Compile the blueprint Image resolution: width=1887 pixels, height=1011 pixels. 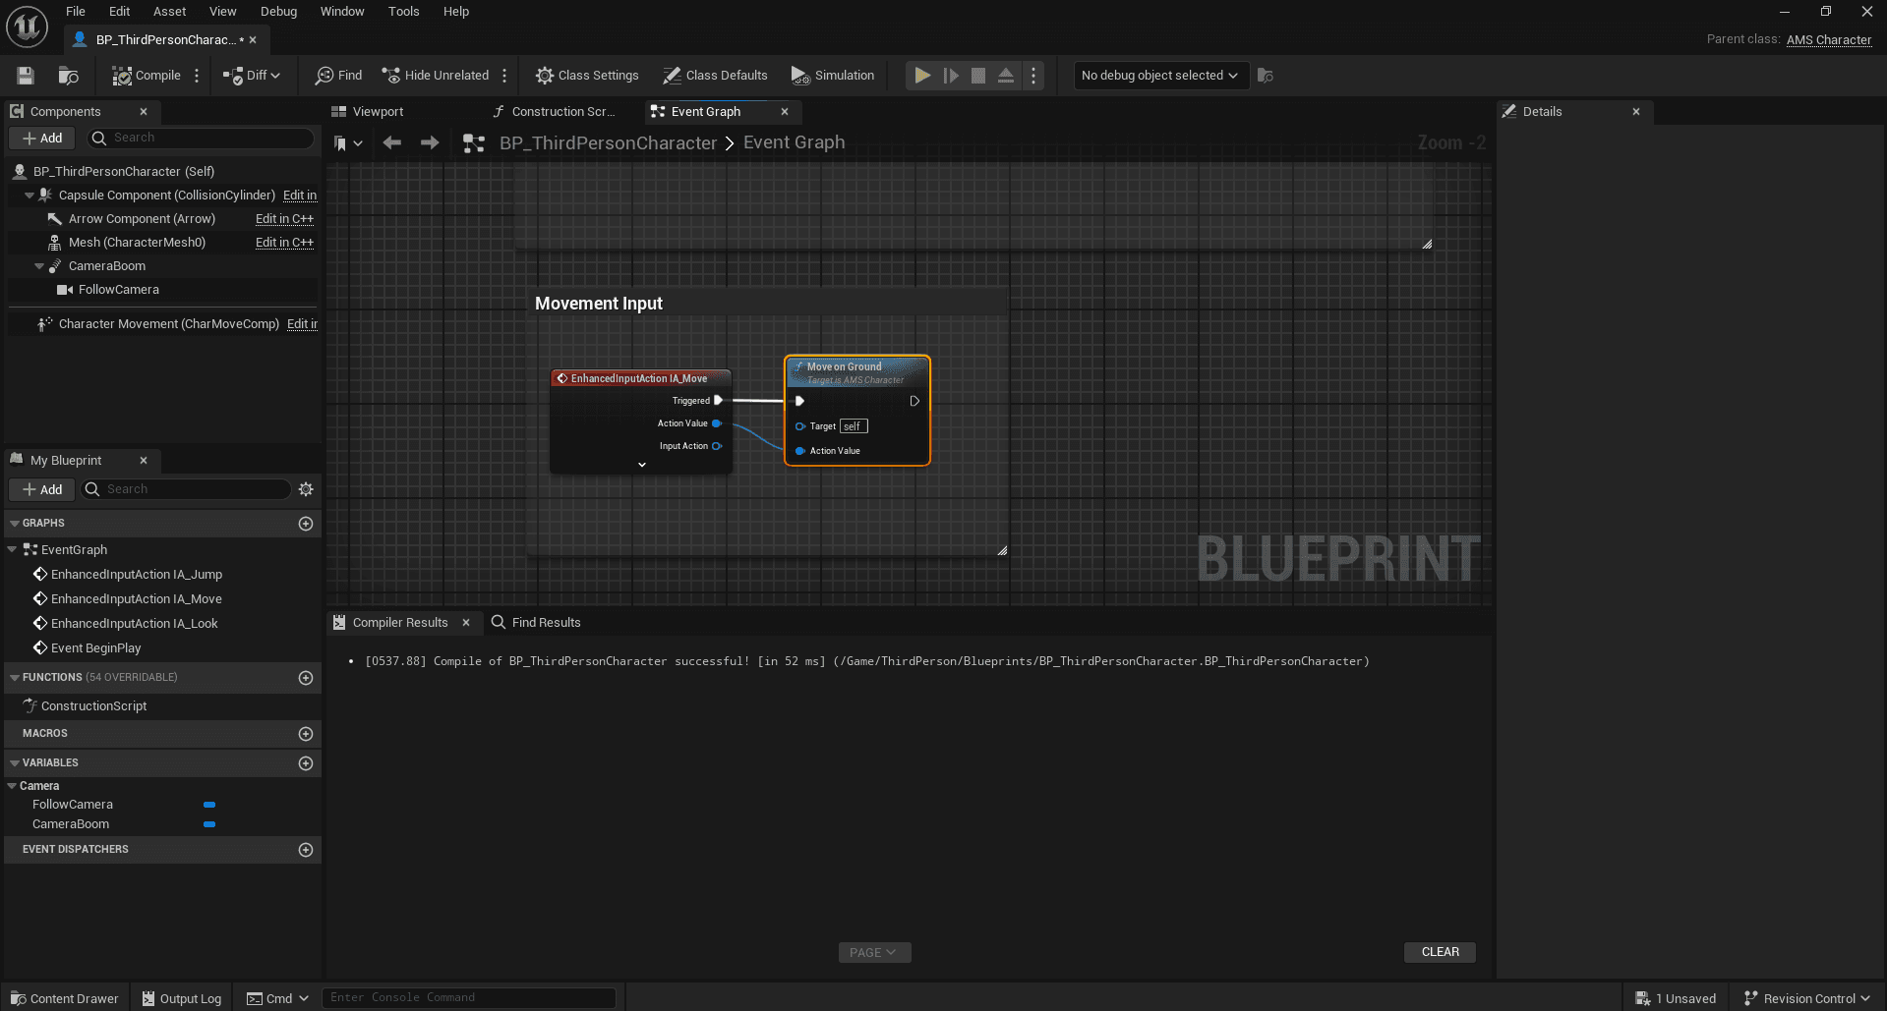pyautogui.click(x=147, y=76)
